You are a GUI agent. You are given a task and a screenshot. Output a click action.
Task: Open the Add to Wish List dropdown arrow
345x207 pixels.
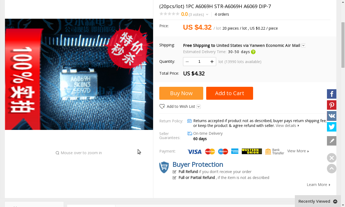[199, 107]
